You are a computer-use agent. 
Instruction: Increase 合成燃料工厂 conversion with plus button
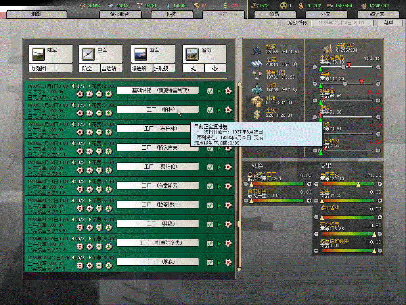[x=309, y=184]
